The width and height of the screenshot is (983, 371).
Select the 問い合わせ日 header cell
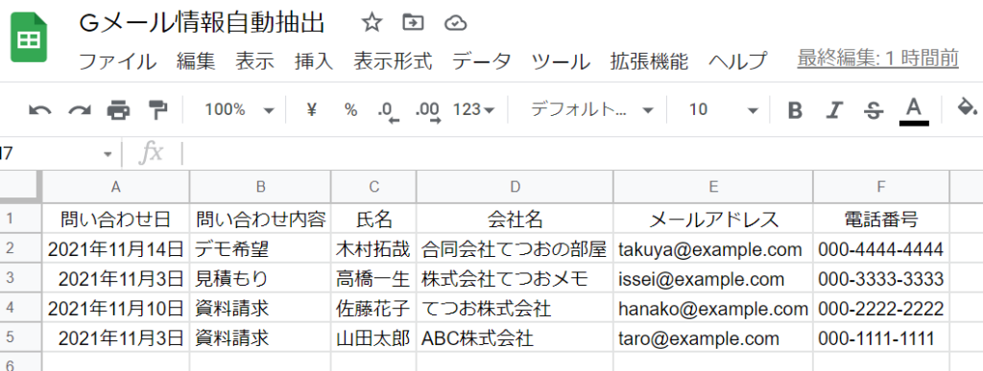click(x=115, y=219)
